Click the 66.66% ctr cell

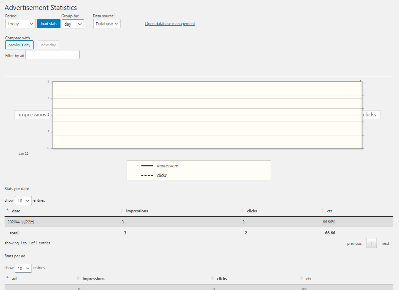[329, 222]
